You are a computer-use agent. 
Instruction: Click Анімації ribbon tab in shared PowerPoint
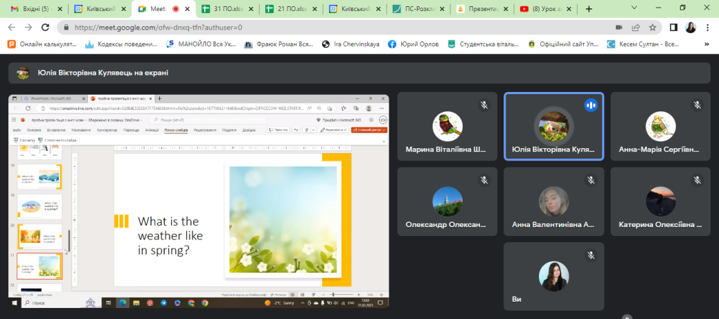152,130
